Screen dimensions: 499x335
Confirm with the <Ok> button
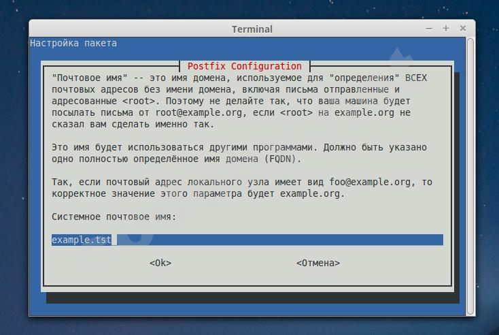pyautogui.click(x=160, y=263)
